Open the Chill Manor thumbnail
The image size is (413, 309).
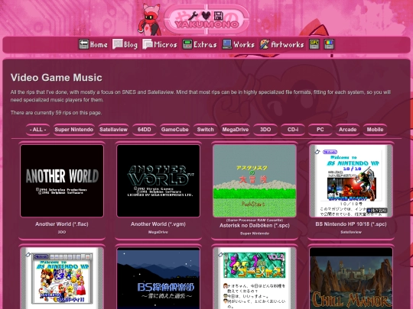pos(351,278)
